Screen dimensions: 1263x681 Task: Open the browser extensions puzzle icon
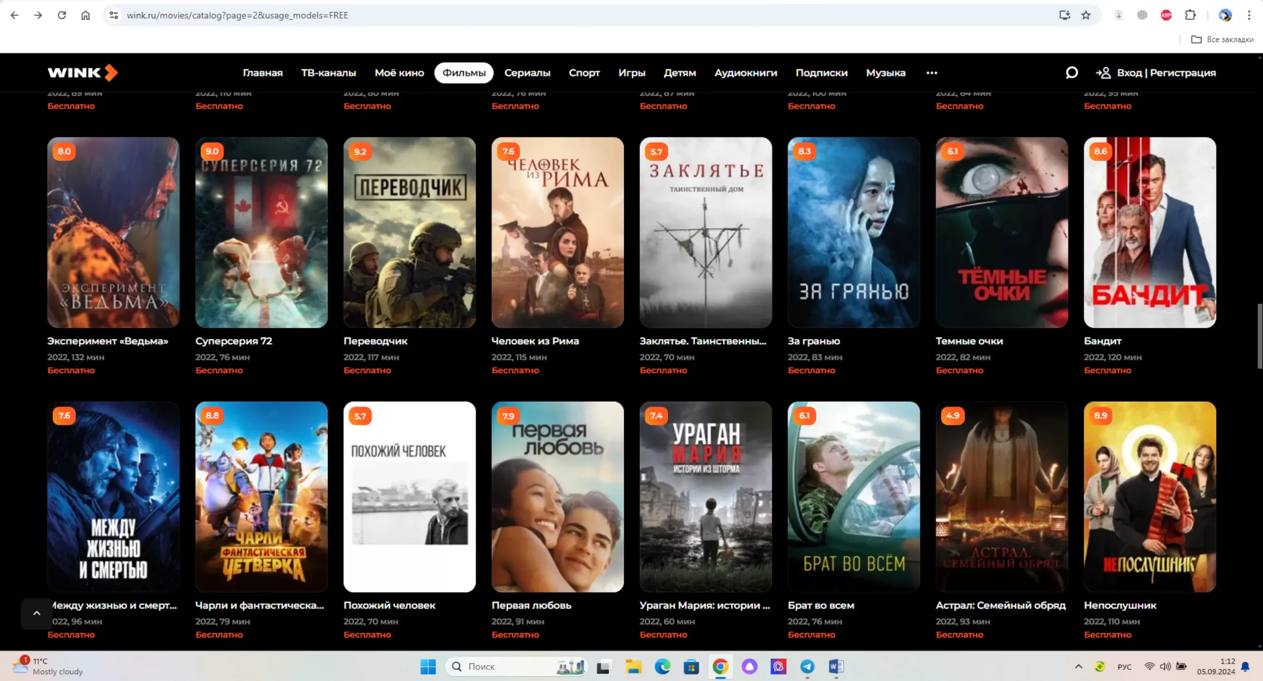click(1190, 15)
